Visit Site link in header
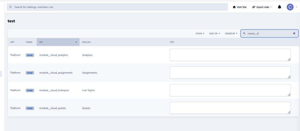This screenshot has width=300, height=131. point(239,7)
